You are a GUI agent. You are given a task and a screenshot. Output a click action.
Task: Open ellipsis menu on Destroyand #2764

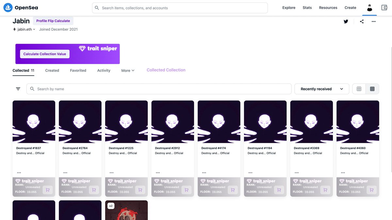[65, 173]
